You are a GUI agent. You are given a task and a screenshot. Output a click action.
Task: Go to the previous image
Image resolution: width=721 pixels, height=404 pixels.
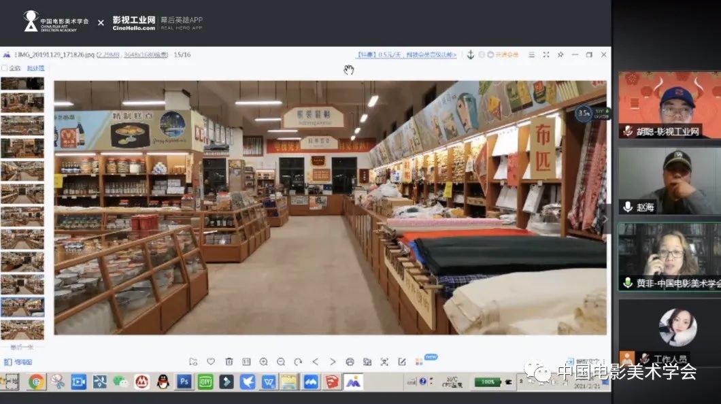pyautogui.click(x=315, y=362)
